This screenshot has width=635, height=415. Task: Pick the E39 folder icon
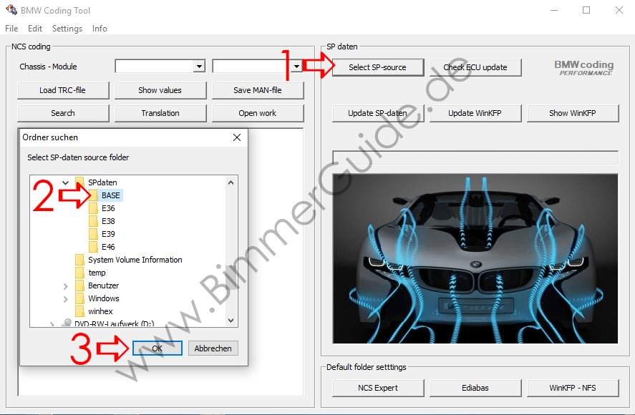(x=93, y=234)
